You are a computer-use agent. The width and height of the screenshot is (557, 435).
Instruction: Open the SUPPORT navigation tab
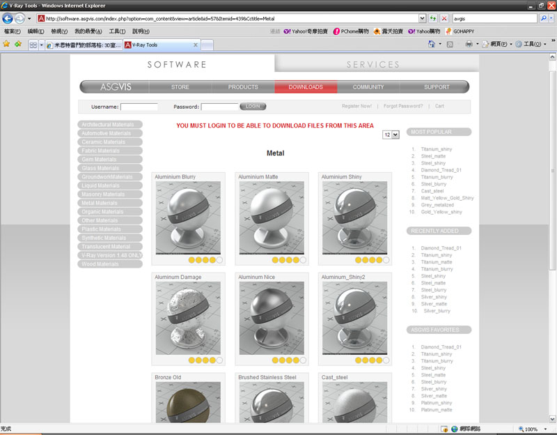(x=437, y=86)
